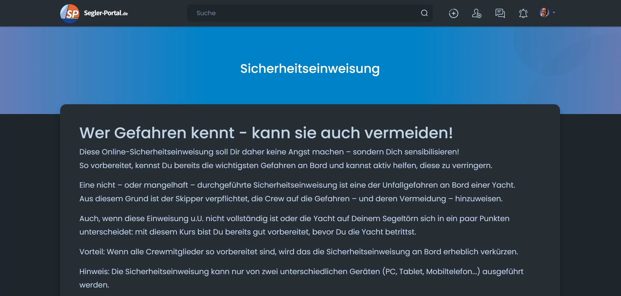Viewport: 621px width, 296px height.
Task: Show notifications via the bell icon
Action: (523, 13)
